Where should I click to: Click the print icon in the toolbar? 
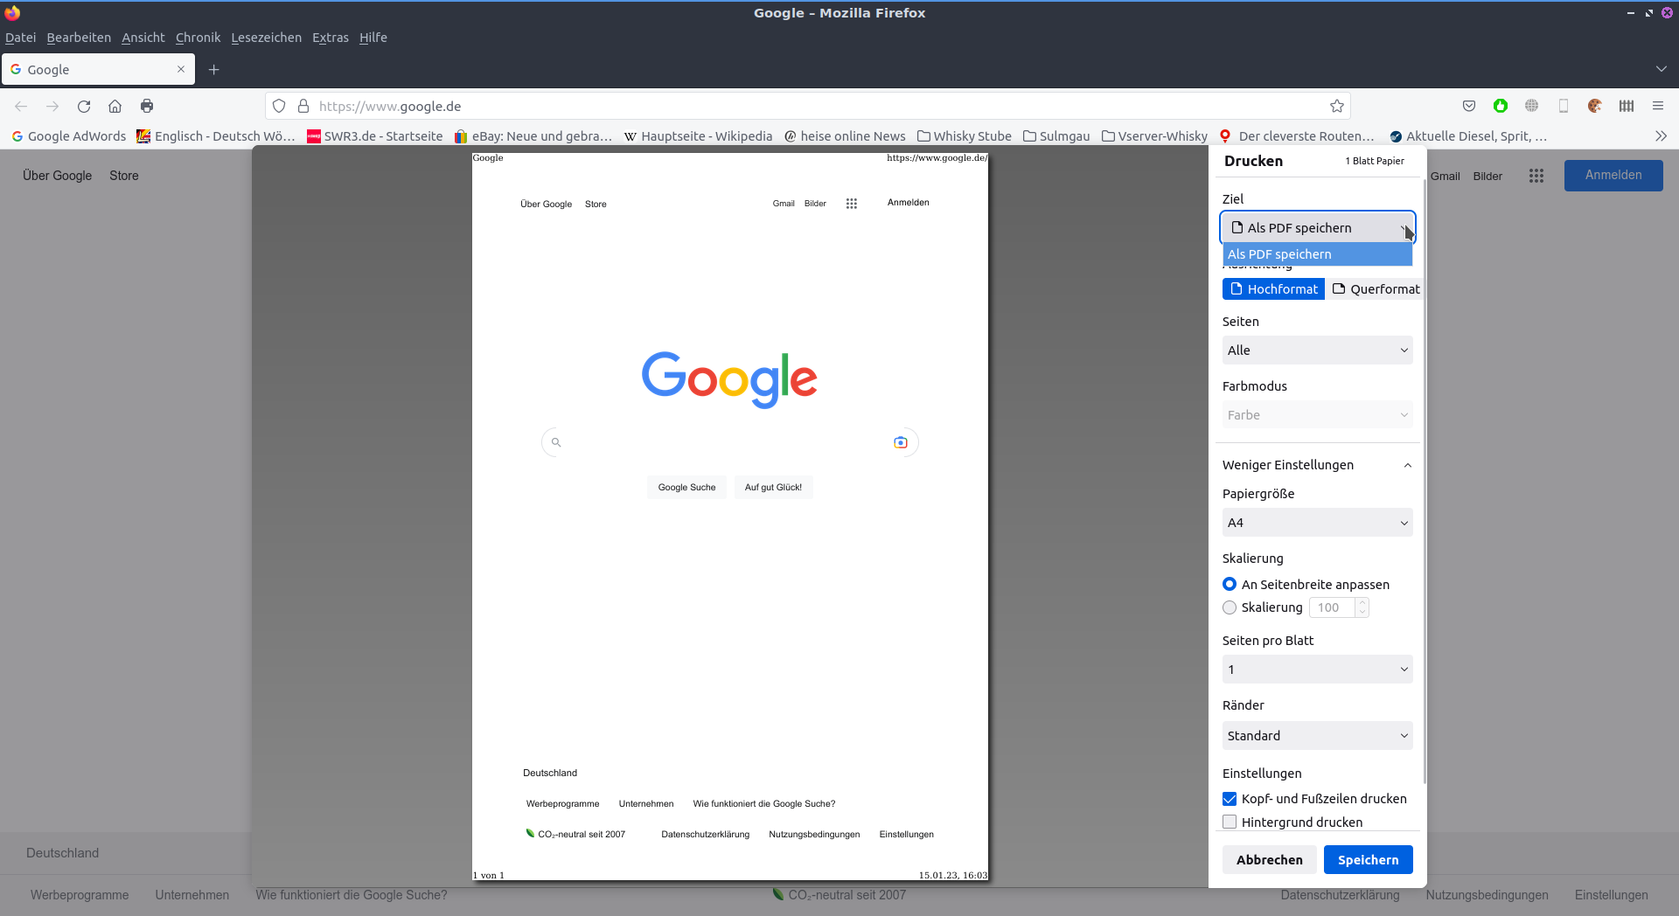pyautogui.click(x=147, y=106)
